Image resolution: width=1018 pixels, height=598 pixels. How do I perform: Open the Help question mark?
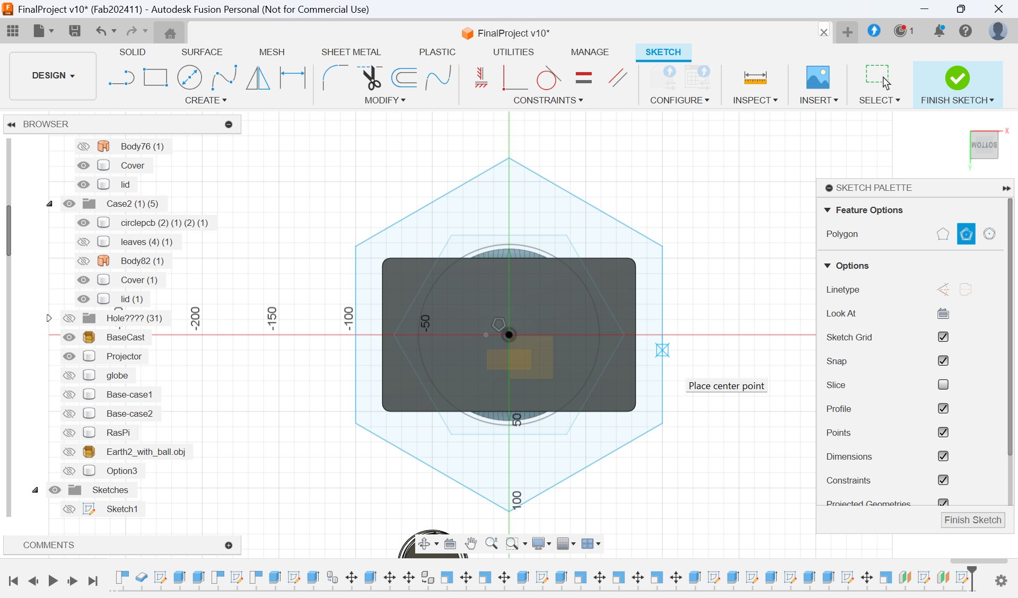[966, 31]
